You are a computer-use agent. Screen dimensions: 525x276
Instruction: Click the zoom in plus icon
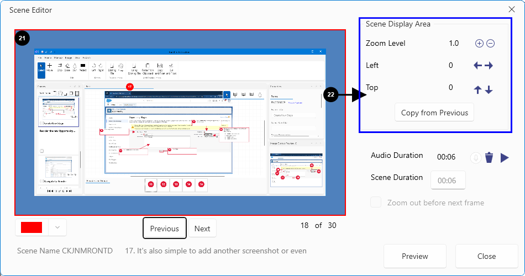pos(479,44)
